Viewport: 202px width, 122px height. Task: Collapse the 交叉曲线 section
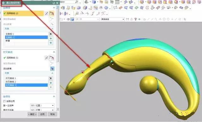click(x=54, y=52)
